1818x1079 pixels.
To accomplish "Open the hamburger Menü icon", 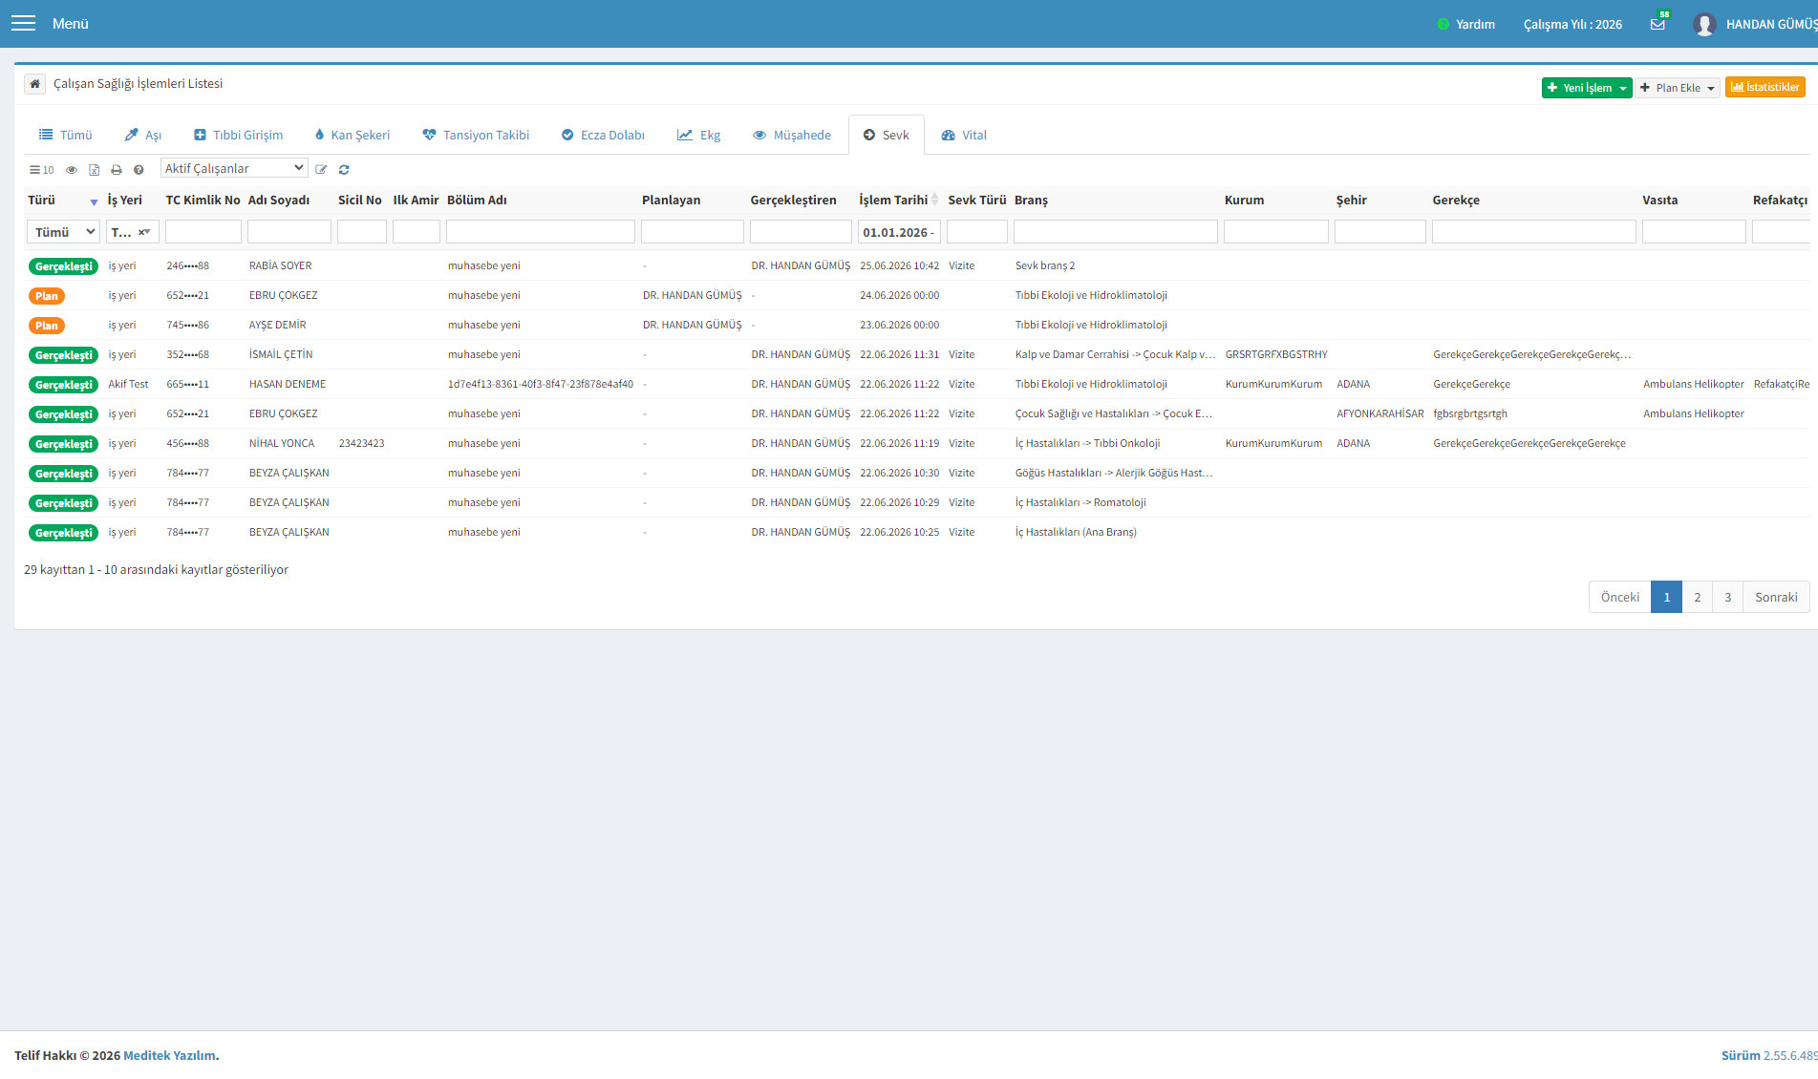I will [23, 23].
